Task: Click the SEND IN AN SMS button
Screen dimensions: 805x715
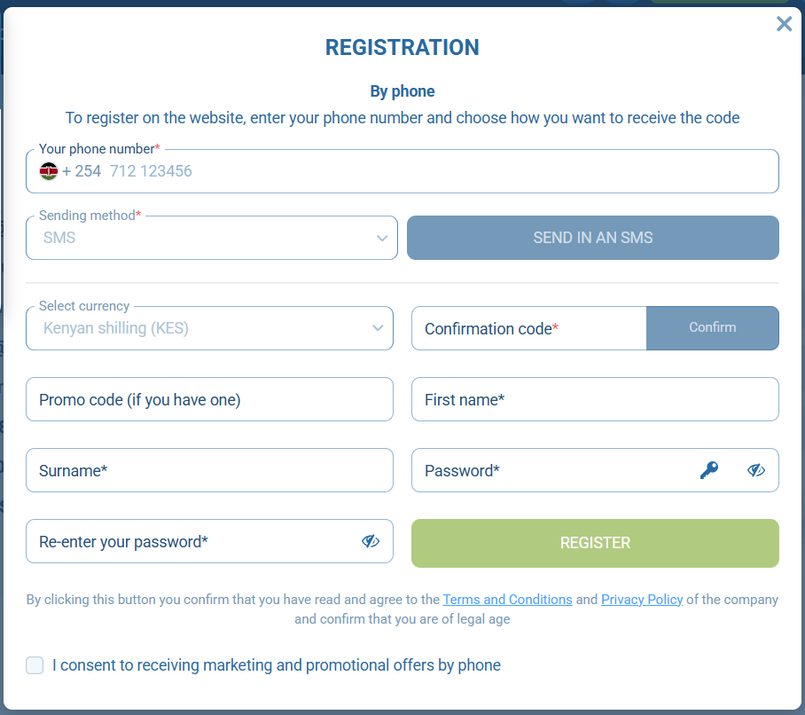Action: tap(592, 238)
